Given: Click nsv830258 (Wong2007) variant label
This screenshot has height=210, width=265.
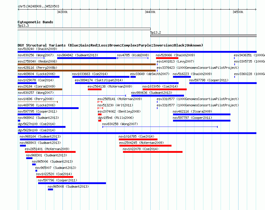Looking at the screenshot, I should 120,124.
